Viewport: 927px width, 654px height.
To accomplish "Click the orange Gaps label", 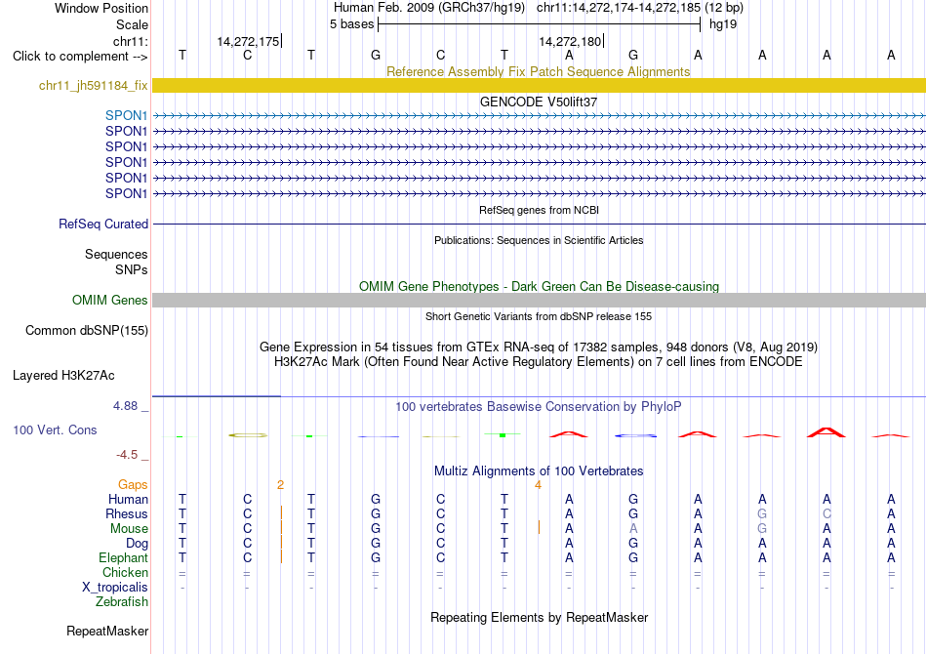I will coord(133,485).
